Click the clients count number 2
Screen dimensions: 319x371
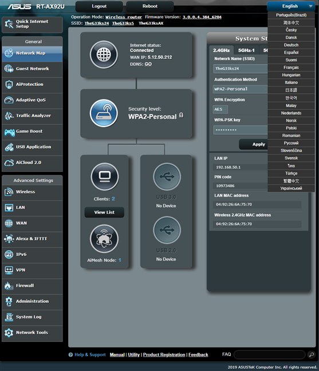(113, 199)
